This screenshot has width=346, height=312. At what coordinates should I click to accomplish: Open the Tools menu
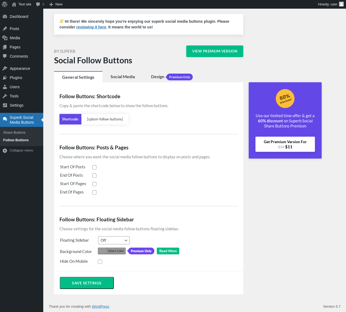coord(22,96)
